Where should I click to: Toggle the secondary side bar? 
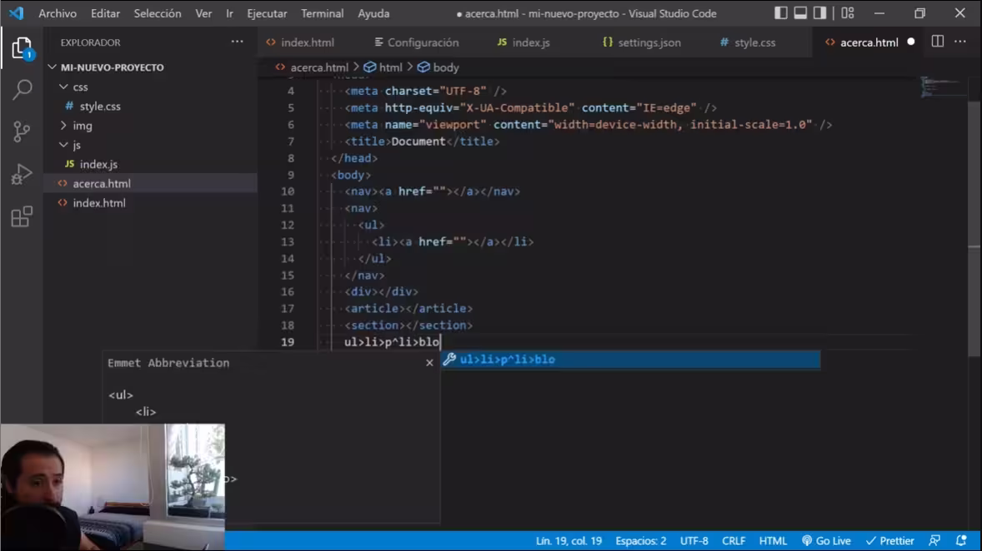[x=820, y=13]
